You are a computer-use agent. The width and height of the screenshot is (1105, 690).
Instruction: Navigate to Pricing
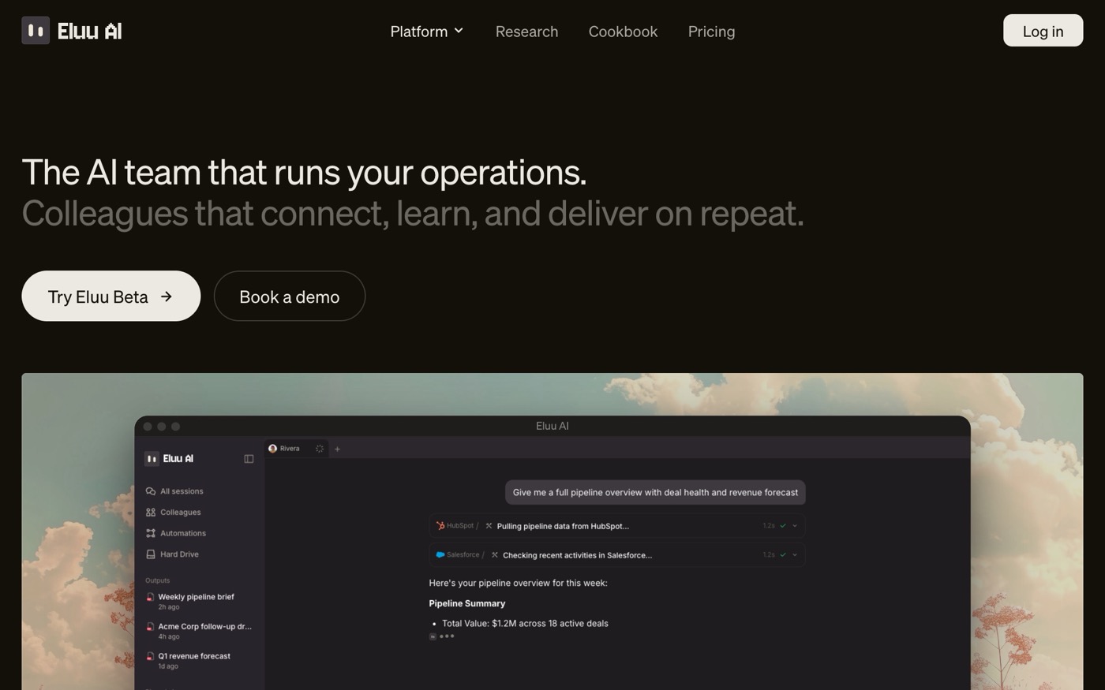pos(711,32)
